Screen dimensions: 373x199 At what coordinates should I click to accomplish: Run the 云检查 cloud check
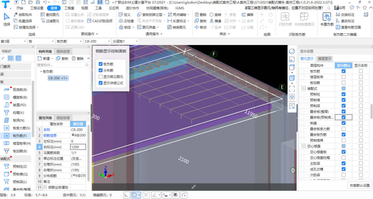coord(127,21)
